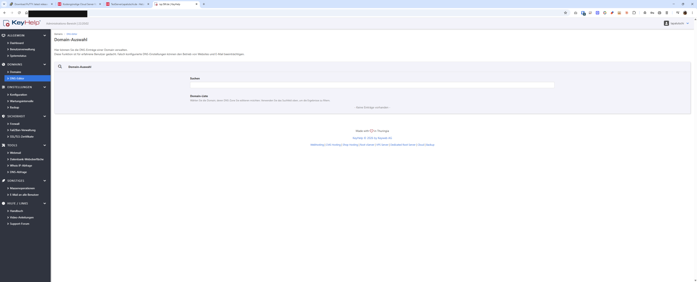
Task: Switch to the Download PuTTY tab
Action: (31, 4)
